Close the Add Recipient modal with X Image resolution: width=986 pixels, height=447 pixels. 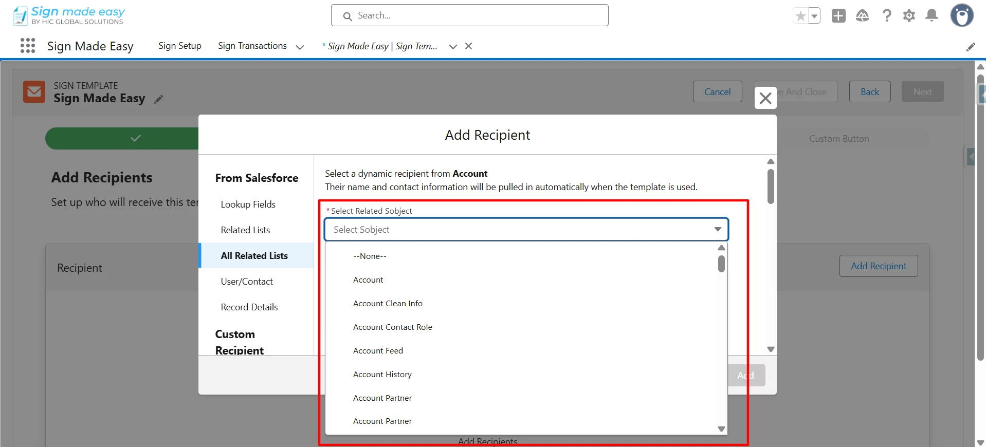tap(765, 98)
